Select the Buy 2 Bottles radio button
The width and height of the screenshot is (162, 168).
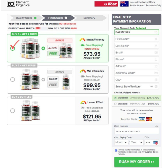point(13,111)
